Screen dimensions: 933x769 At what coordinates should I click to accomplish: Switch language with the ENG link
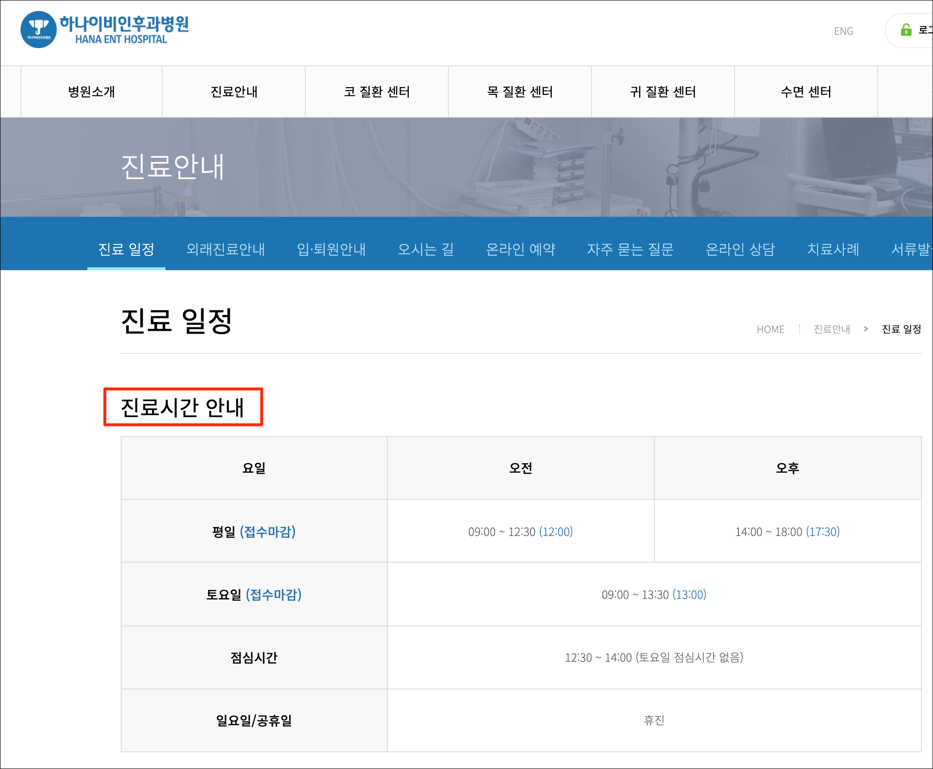coord(843,31)
